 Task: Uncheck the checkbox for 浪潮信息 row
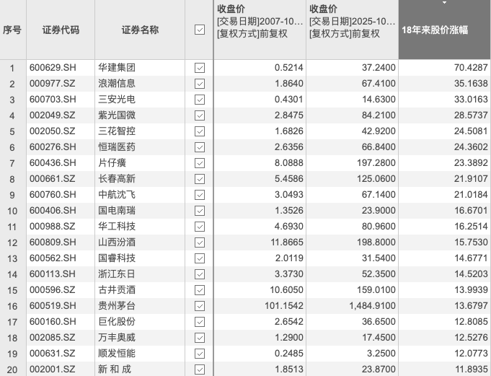[200, 84]
